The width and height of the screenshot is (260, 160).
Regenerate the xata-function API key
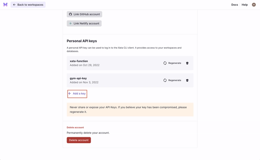[172, 63]
